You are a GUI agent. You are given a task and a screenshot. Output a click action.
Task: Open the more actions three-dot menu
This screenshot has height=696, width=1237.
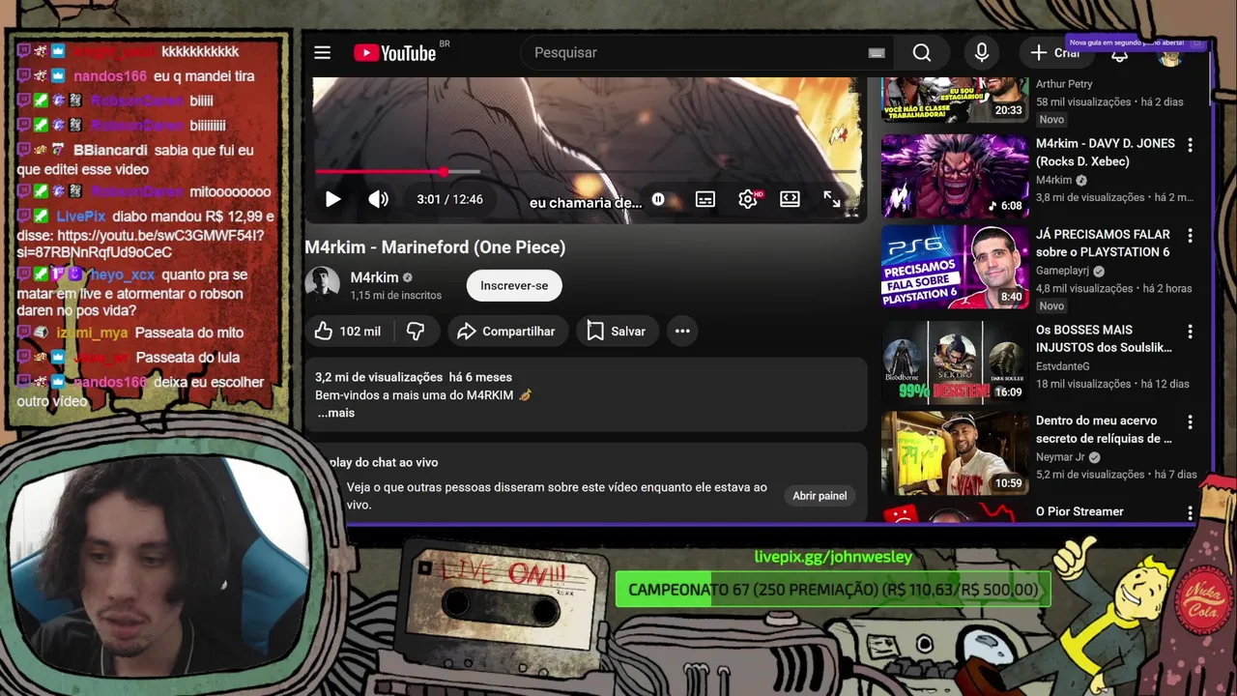pyautogui.click(x=682, y=332)
